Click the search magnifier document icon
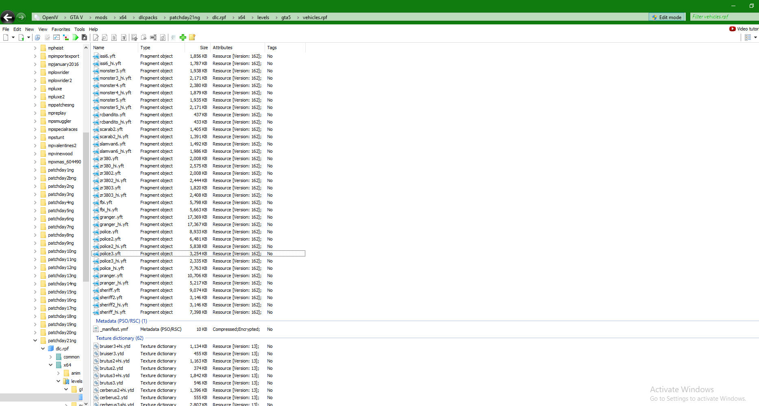Viewport: 759px width, 406px height. tap(104, 37)
